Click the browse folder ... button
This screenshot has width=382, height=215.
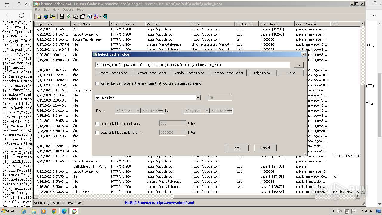(298, 65)
